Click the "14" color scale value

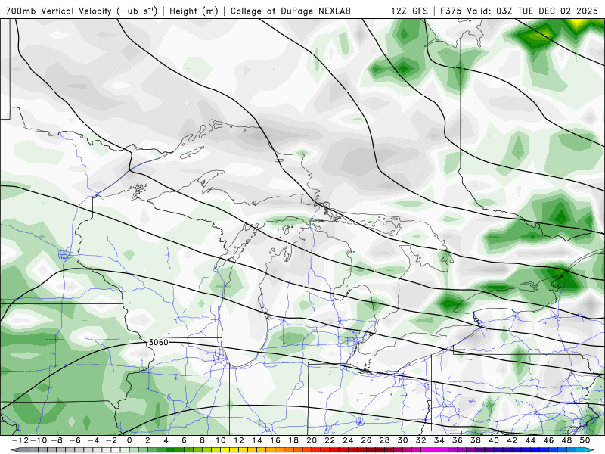257,440
